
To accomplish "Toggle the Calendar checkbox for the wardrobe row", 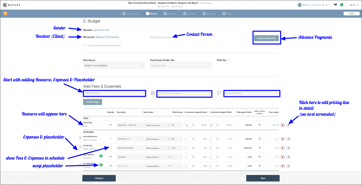I will coord(111,148).
